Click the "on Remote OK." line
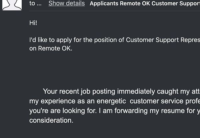The image size is (200, 138). pyautogui.click(x=51, y=48)
